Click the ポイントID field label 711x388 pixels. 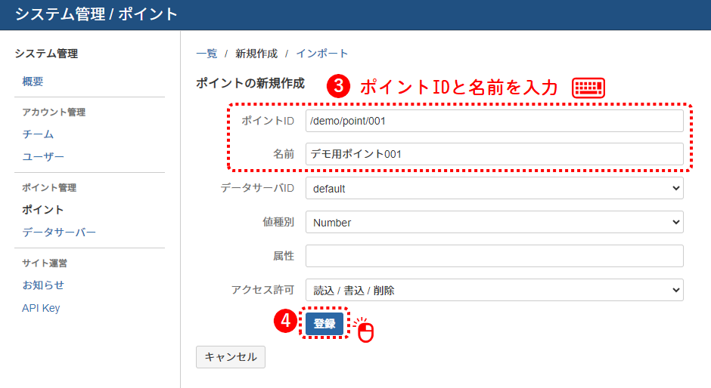(268, 121)
